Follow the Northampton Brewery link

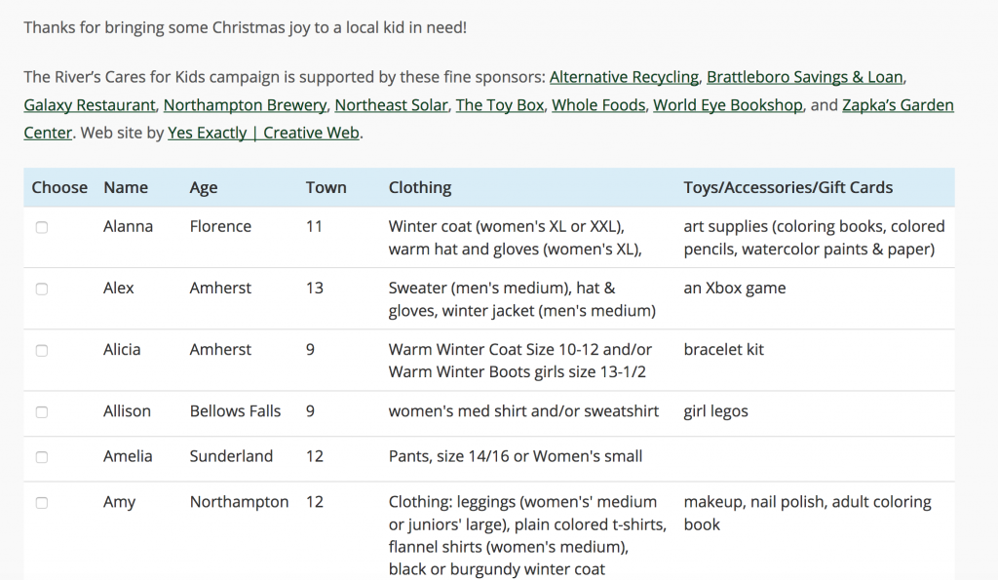(x=245, y=105)
